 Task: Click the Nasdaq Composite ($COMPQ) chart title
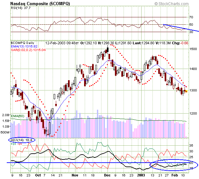pos(40,4)
